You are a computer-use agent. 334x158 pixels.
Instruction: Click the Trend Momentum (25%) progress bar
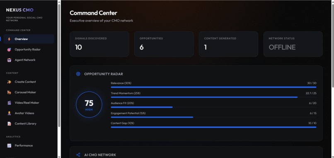pyautogui.click(x=213, y=97)
